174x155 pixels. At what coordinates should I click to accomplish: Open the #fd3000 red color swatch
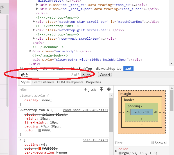(40, 149)
